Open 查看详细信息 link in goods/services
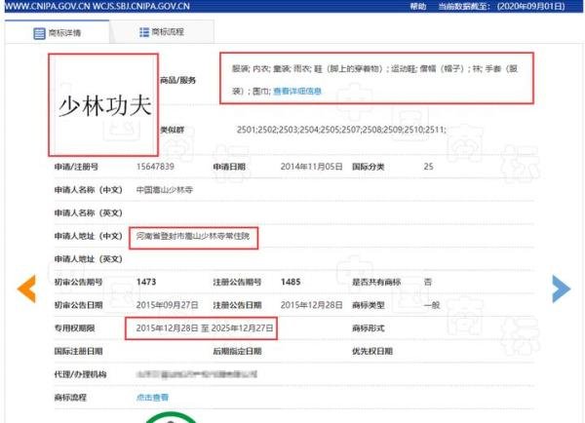 click(x=297, y=91)
